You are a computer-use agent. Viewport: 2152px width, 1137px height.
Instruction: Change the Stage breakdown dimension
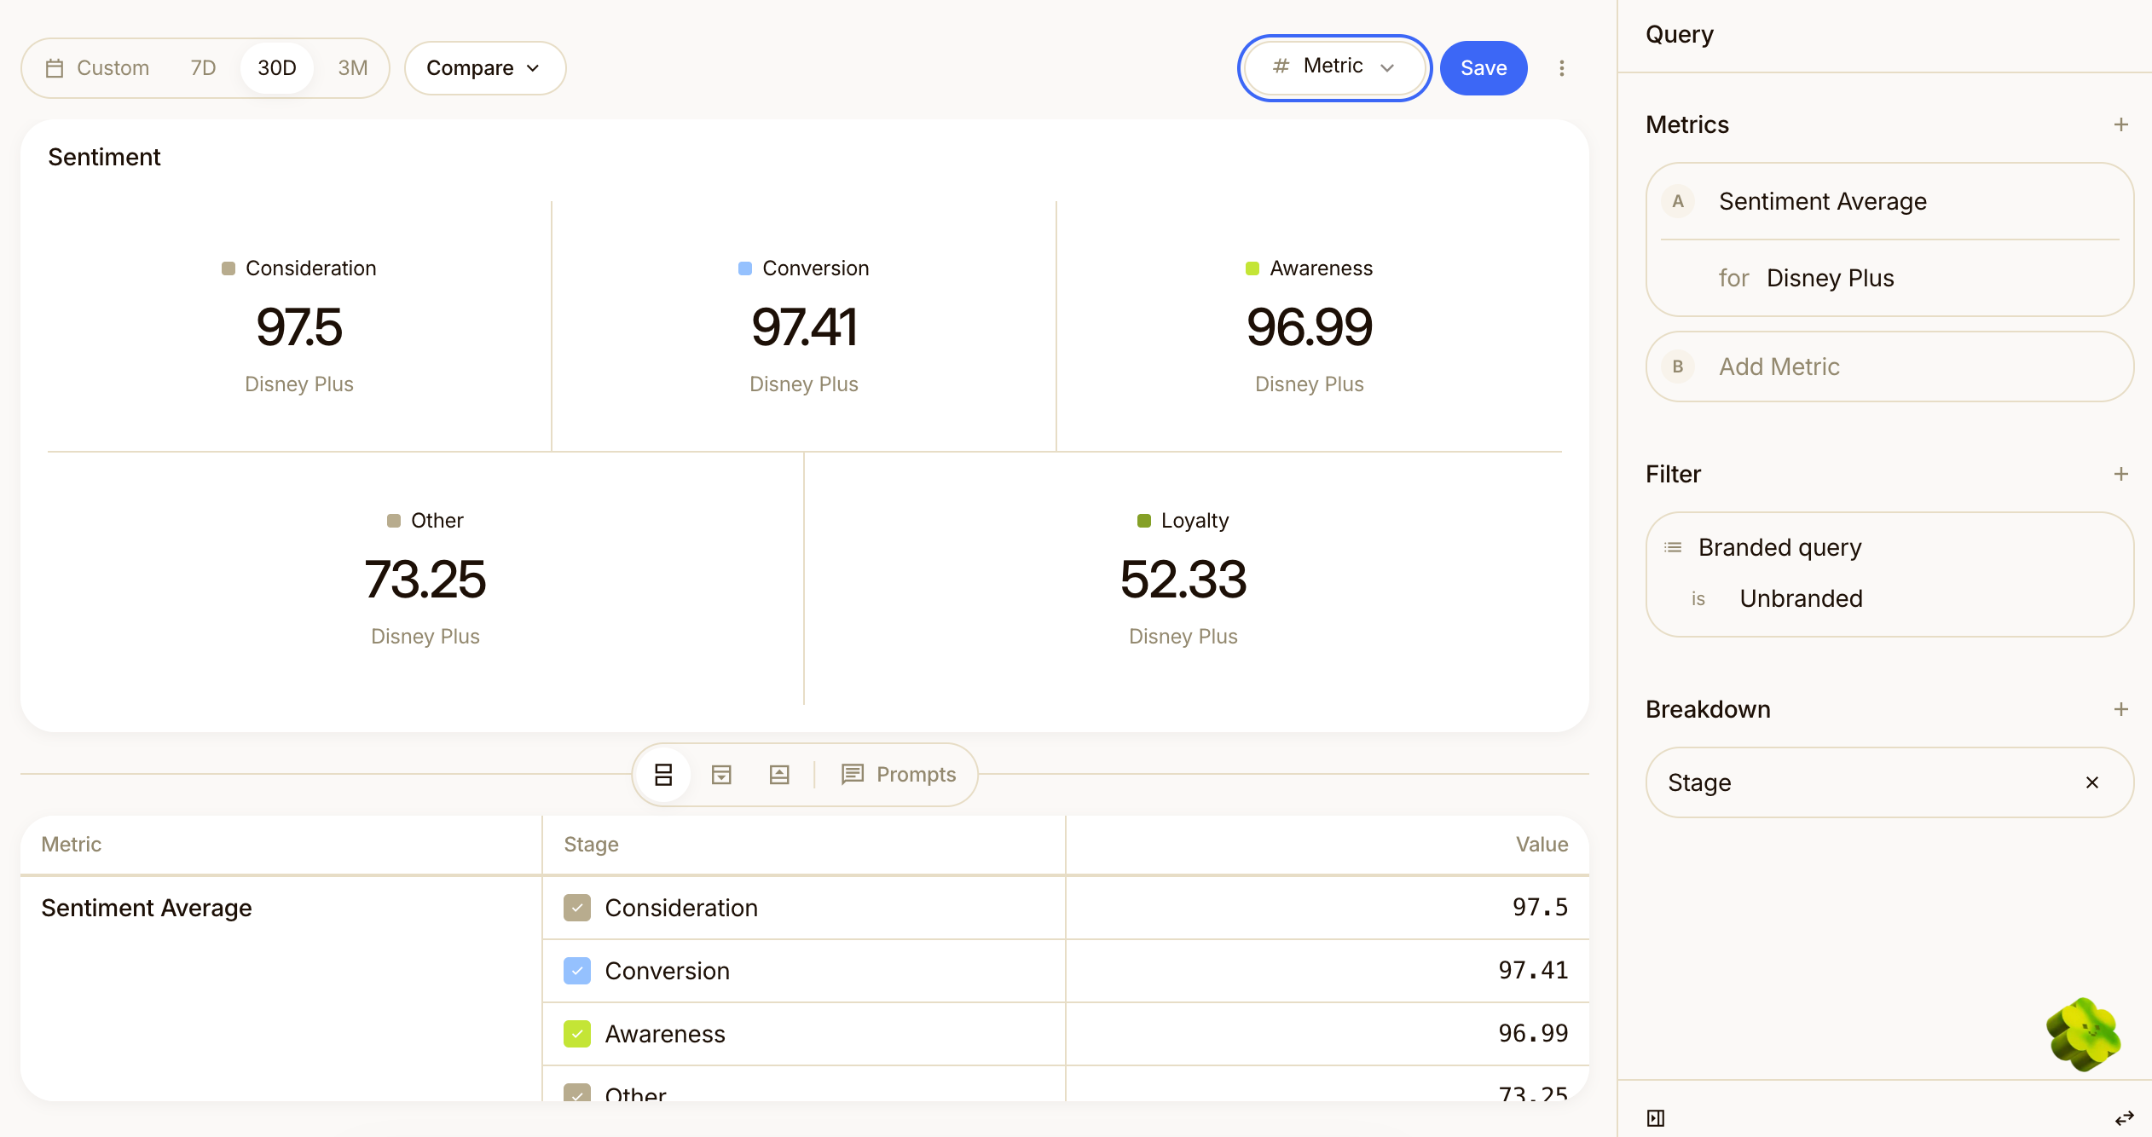coord(1699,782)
